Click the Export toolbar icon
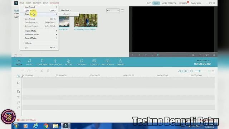The width and height of the screenshot is (229, 129). [121, 62]
